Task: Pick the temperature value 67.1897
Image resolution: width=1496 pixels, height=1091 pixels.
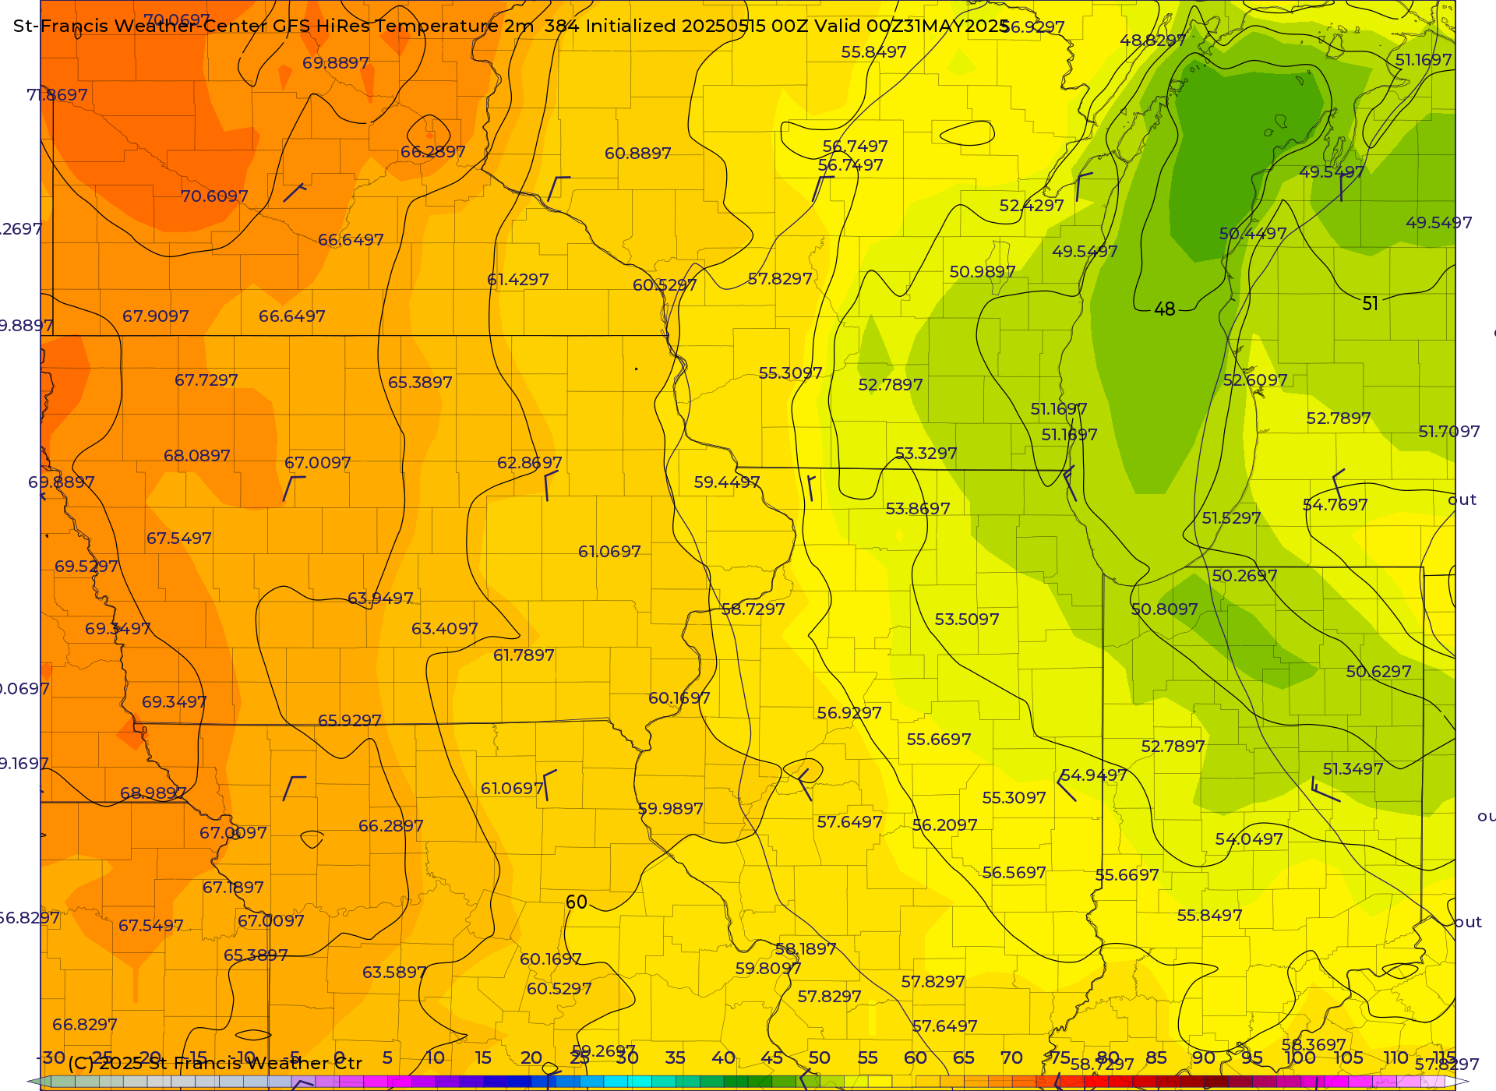Action: tap(233, 888)
